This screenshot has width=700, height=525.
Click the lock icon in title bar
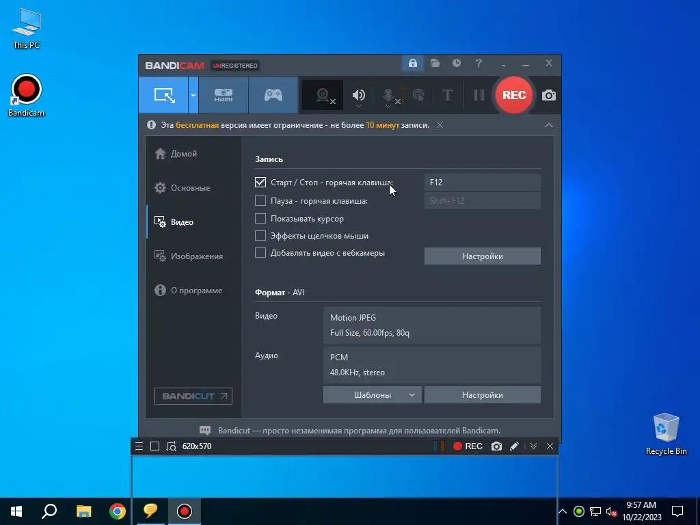[x=412, y=64]
